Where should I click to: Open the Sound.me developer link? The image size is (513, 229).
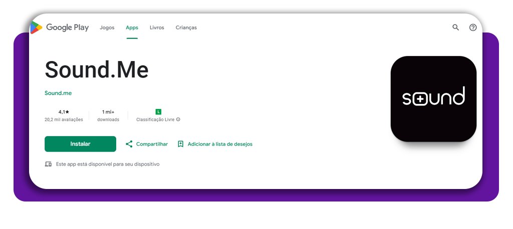[x=58, y=93]
